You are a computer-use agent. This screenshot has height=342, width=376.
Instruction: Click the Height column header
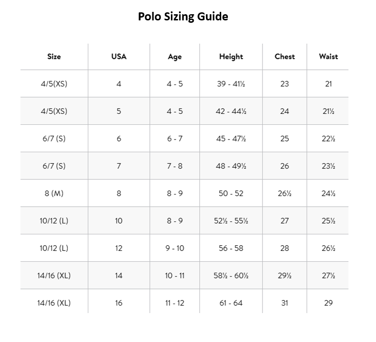click(x=231, y=56)
